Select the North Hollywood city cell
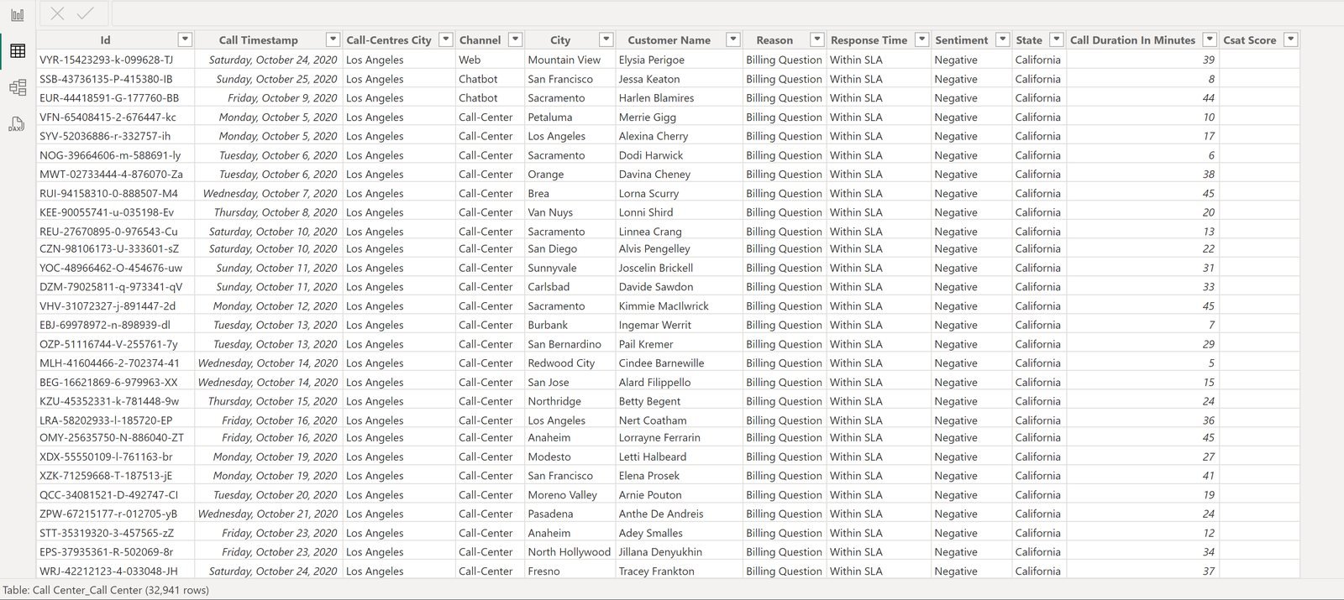1344x600 pixels. (x=570, y=552)
